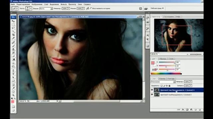Add a layer style using the fx icon
This screenshot has width=213, height=119.
coord(183,110)
